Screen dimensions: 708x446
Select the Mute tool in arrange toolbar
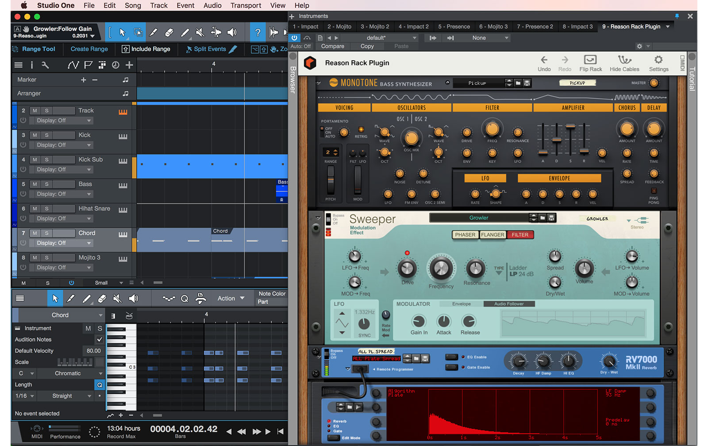(200, 32)
